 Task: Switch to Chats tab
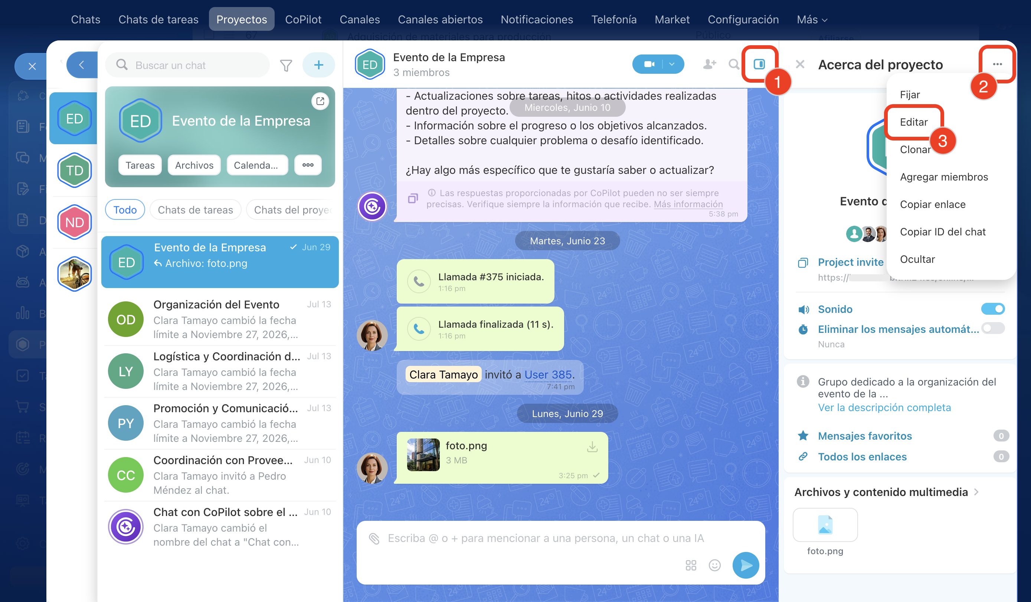pos(85,19)
